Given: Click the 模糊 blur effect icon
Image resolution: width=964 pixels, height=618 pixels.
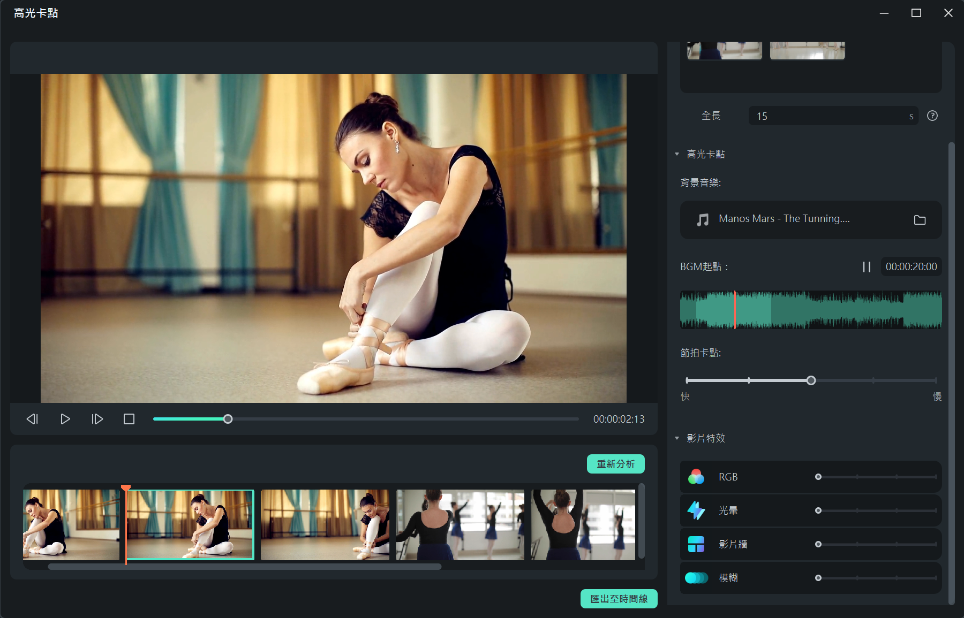Looking at the screenshot, I should 696,578.
